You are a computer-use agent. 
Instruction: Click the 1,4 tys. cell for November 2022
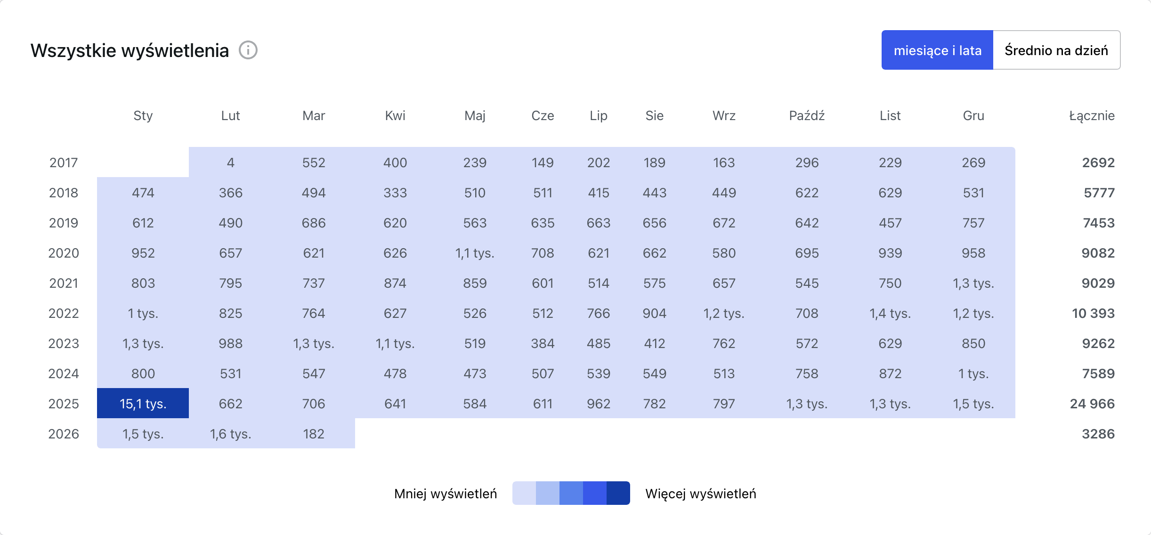click(890, 313)
